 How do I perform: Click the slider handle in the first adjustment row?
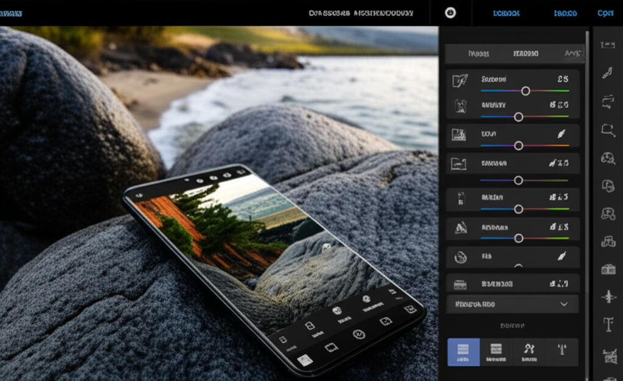tap(525, 91)
